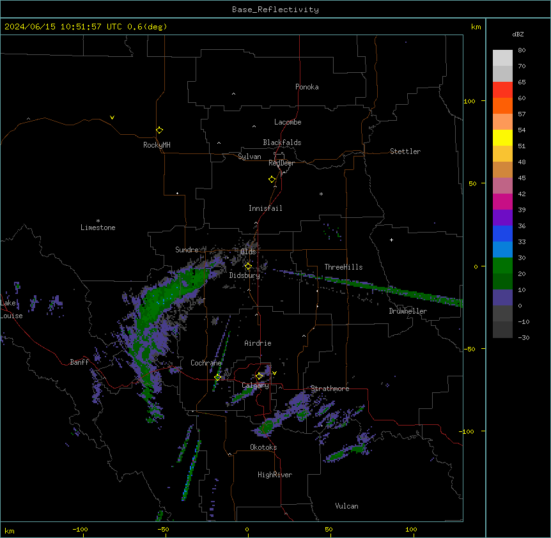
Task: Click the yellow diamond marker south of RedDeer
Action: (272, 180)
